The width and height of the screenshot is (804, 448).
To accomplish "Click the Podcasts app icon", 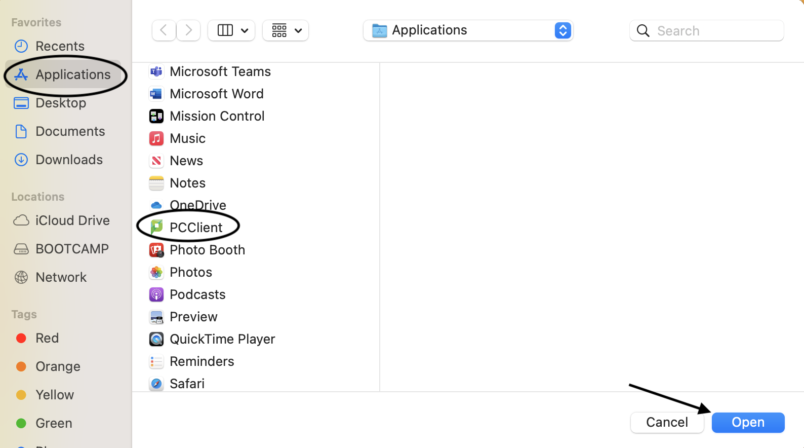I will click(156, 294).
